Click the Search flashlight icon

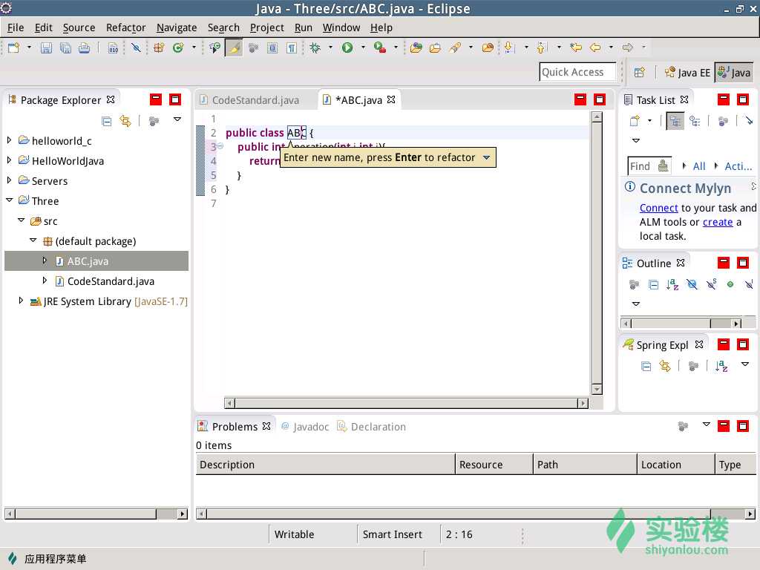coord(455,47)
